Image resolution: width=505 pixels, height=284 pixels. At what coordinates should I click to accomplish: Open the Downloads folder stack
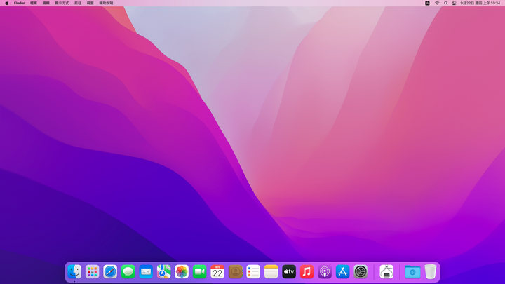(x=412, y=272)
